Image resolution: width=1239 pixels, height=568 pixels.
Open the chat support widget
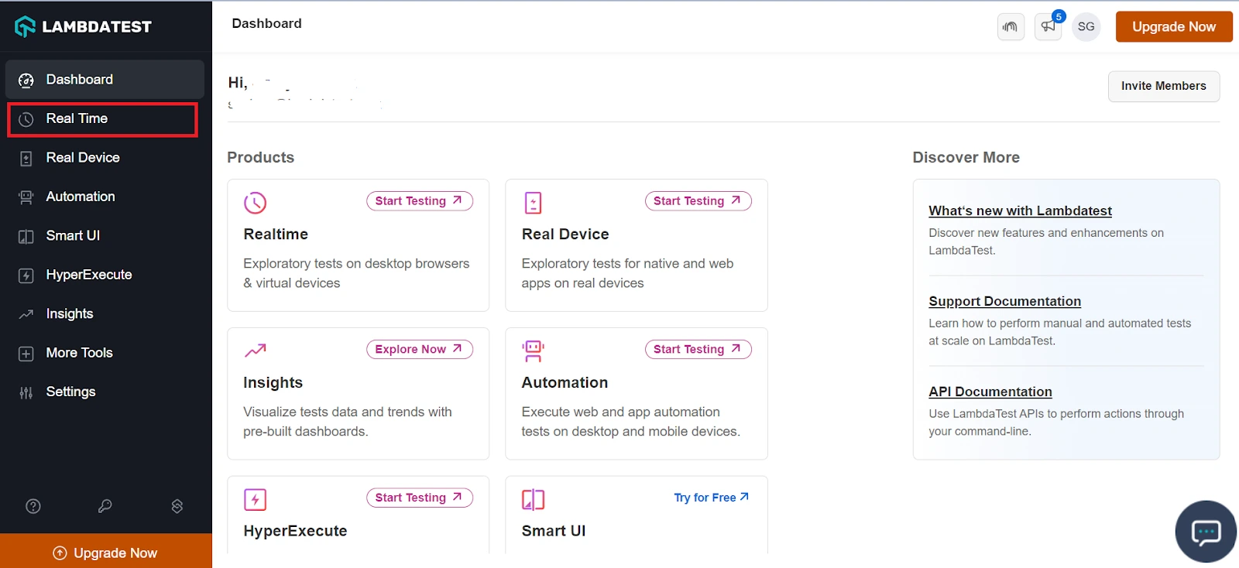click(x=1205, y=532)
